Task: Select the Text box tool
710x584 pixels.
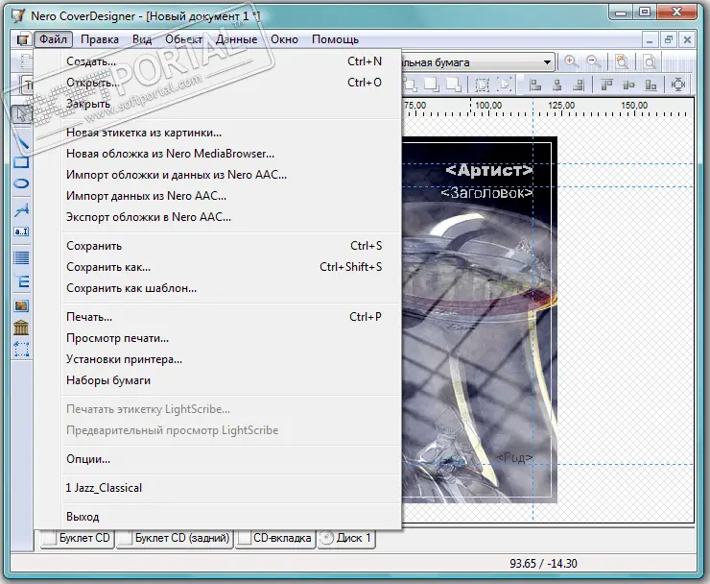Action: pyautogui.click(x=21, y=231)
